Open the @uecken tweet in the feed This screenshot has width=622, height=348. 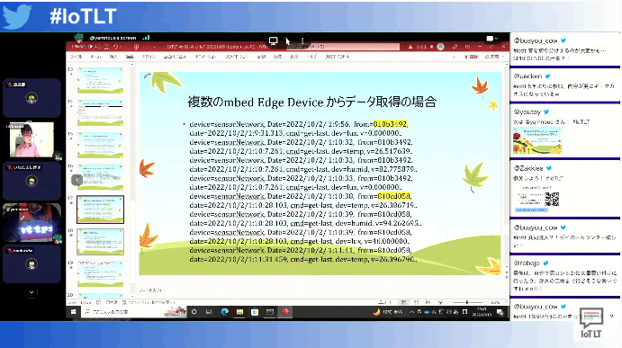click(x=564, y=85)
